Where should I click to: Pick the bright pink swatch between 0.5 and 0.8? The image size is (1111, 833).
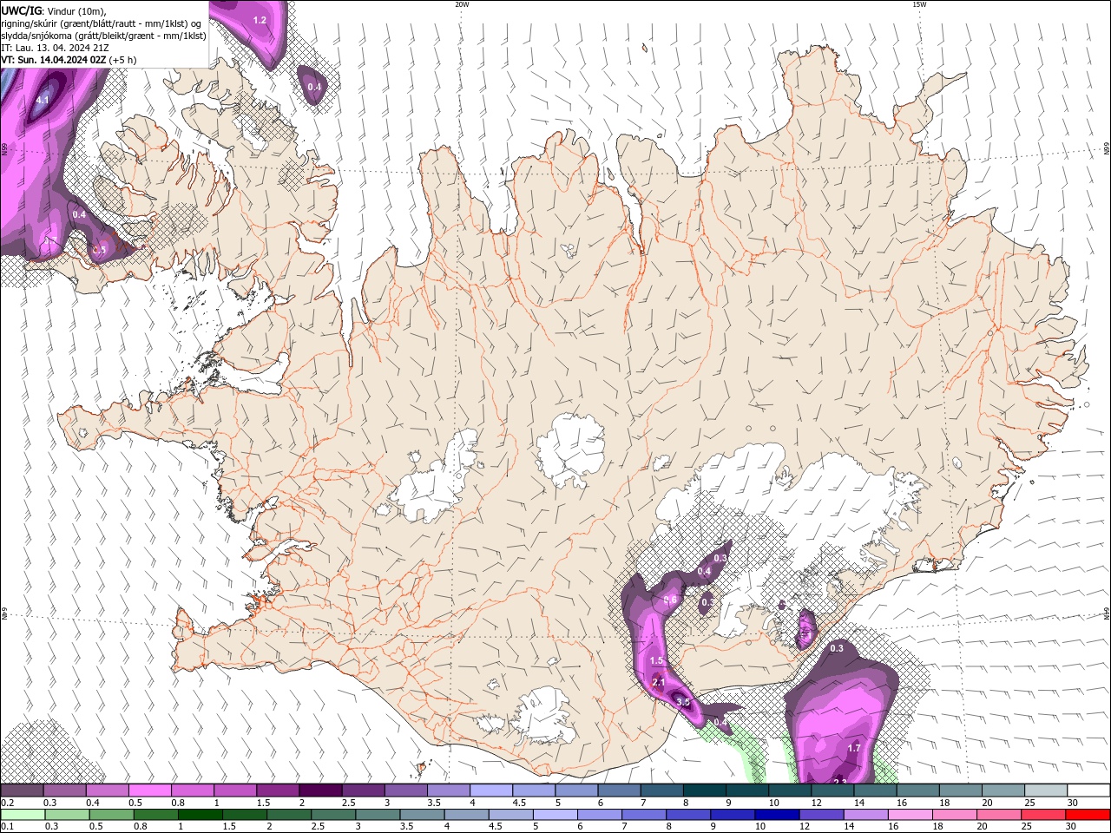coord(149,790)
